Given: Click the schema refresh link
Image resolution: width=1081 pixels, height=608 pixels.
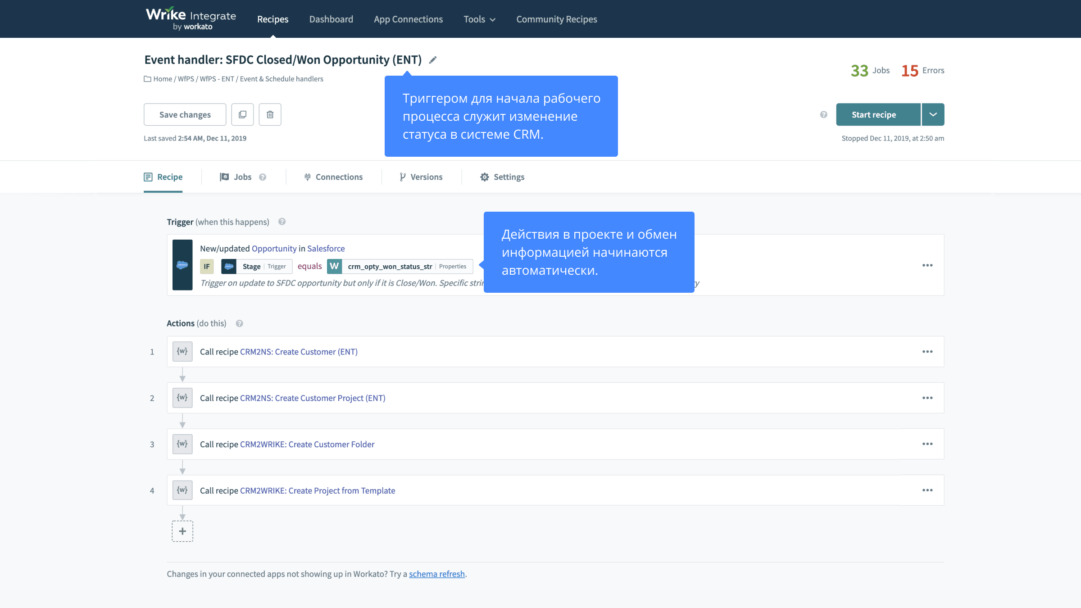Looking at the screenshot, I should pyautogui.click(x=437, y=574).
